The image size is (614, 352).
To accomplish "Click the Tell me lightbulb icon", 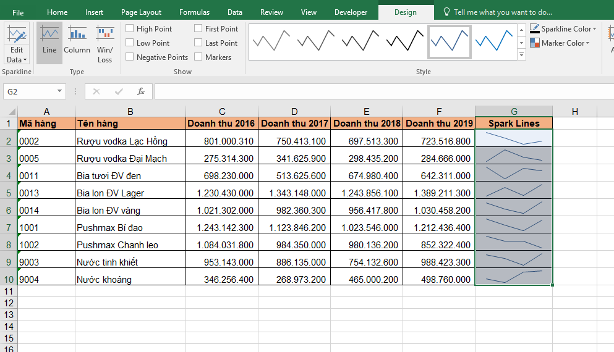I will click(446, 12).
